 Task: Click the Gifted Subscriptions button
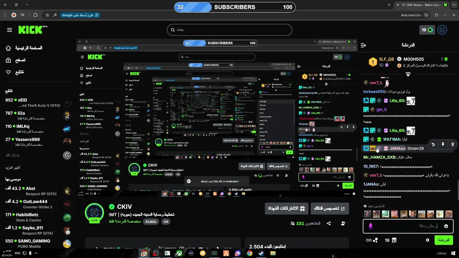pos(286,209)
